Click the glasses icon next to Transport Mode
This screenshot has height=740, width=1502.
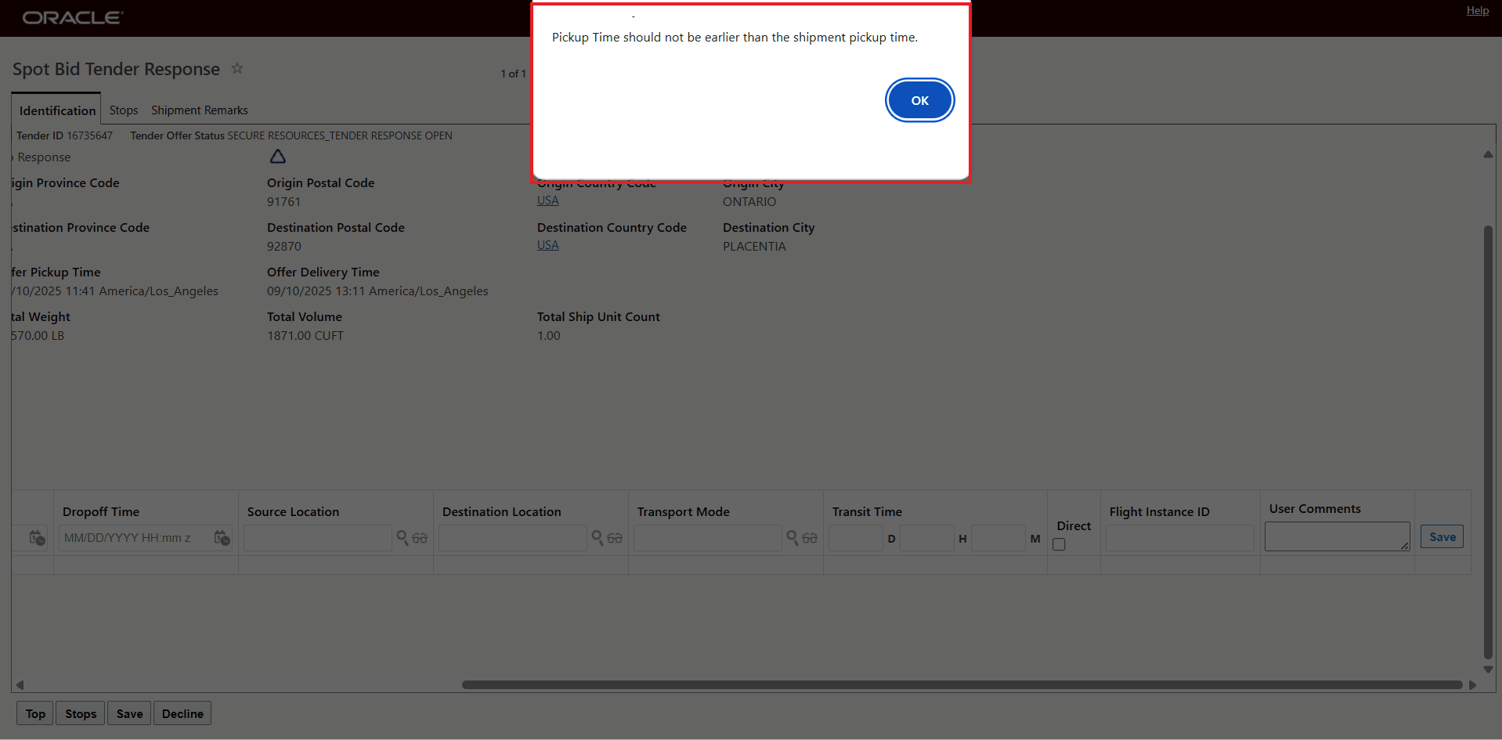[x=811, y=539]
